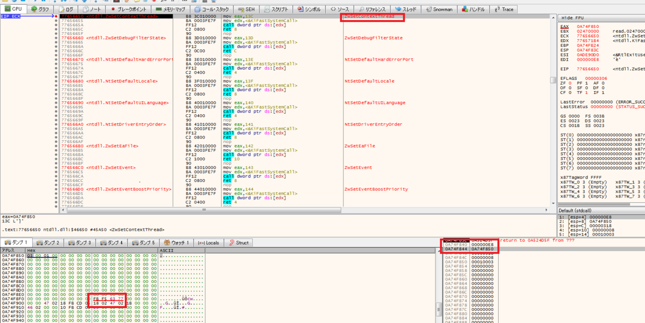Toggle breakpoint at address 776566C0
This screenshot has width=645, height=323.
click(56, 167)
